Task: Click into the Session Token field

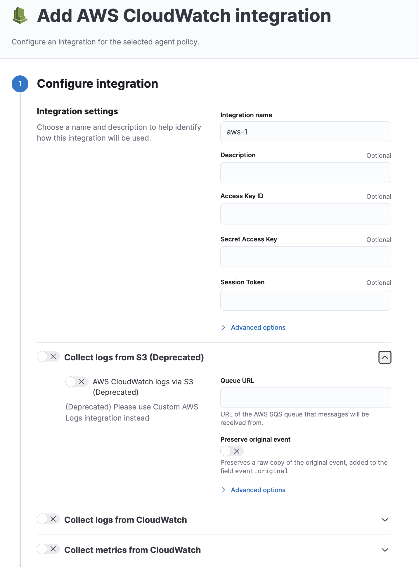Action: 306,300
